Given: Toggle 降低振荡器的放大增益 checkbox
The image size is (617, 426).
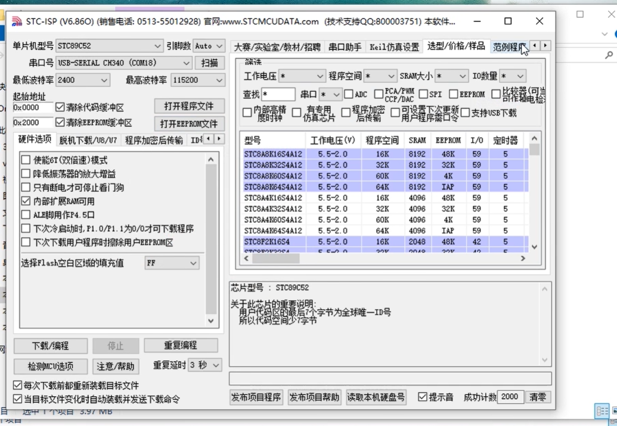Looking at the screenshot, I should [26, 173].
